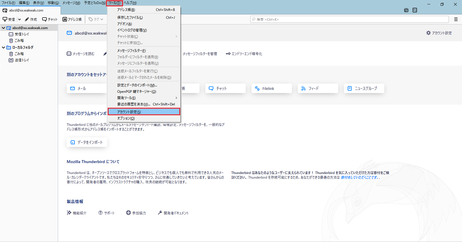Collapse the ローカルフォルダ tree

[x=3, y=47]
